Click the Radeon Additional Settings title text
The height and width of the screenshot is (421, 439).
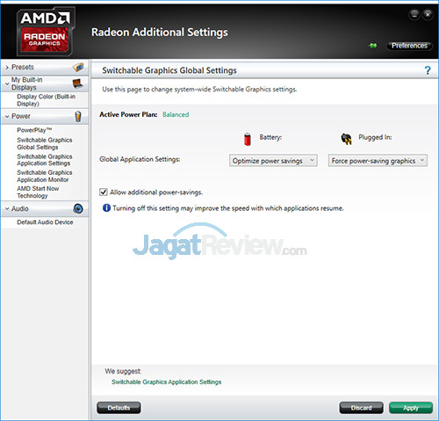coord(160,33)
